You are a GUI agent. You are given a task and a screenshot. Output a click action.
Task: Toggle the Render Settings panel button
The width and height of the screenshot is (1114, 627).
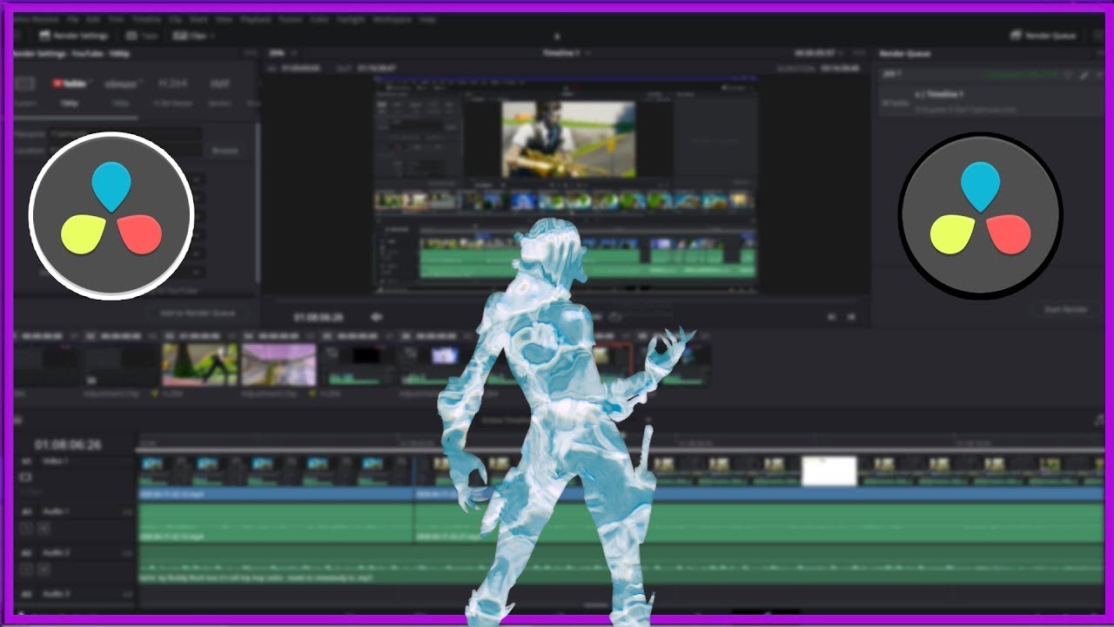coord(73,36)
